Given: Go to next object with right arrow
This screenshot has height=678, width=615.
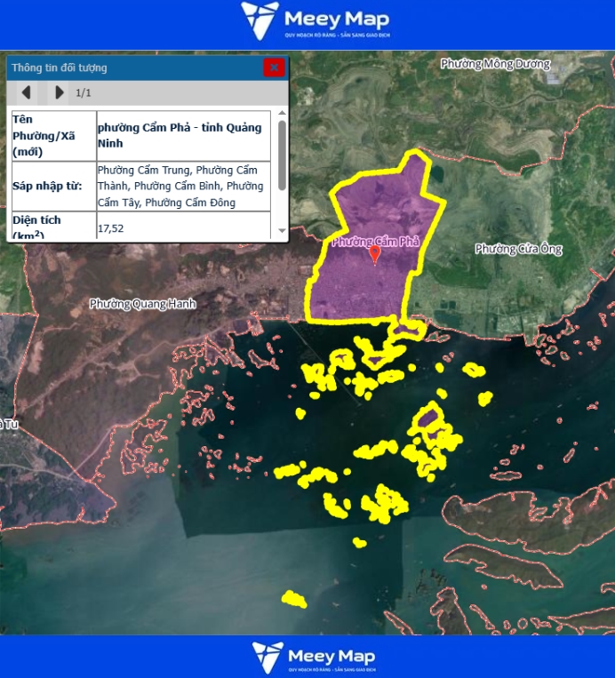Looking at the screenshot, I should [59, 92].
